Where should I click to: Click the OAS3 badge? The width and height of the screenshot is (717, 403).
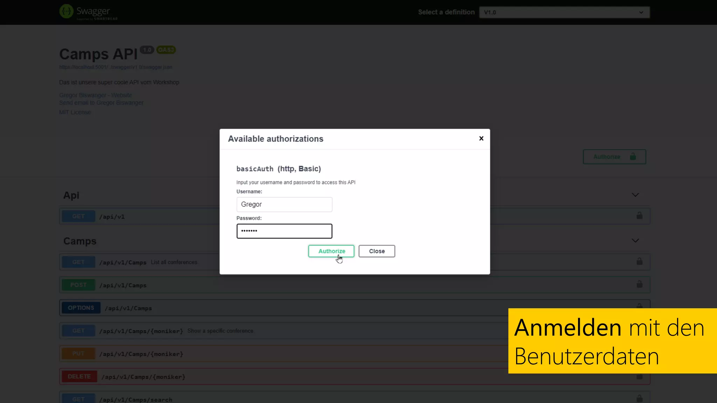click(166, 50)
